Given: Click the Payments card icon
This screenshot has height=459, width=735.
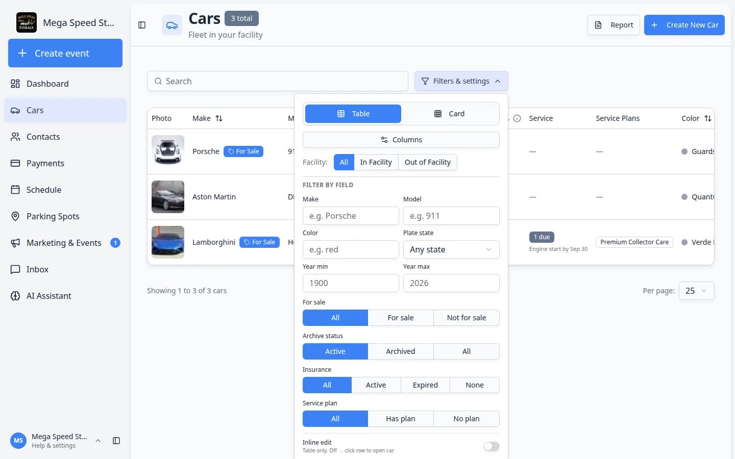Looking at the screenshot, I should (15, 163).
